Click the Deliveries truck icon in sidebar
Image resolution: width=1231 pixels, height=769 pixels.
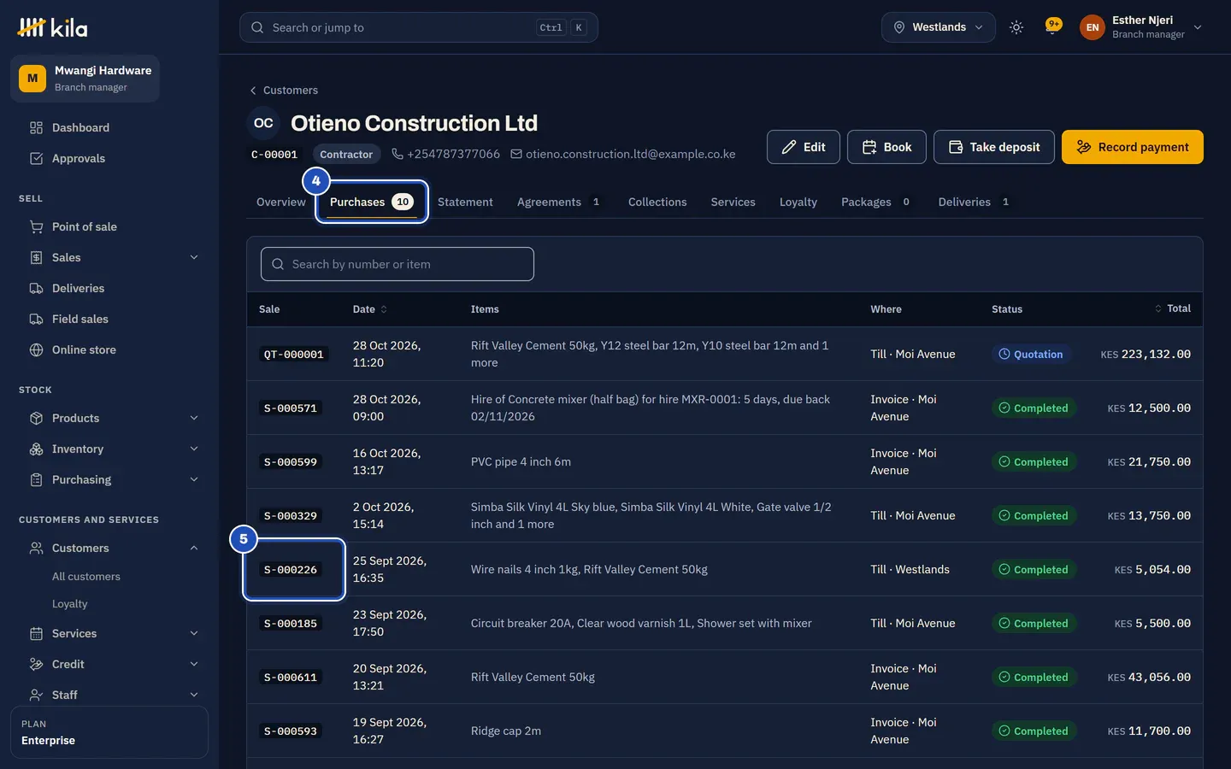36,288
